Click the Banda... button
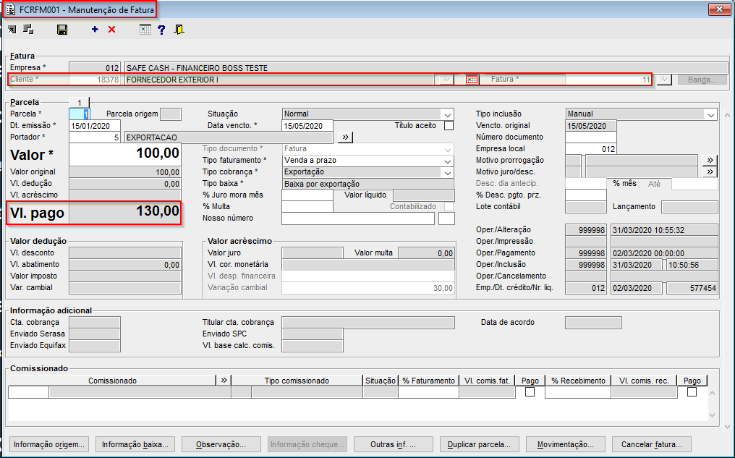Viewport: 735px width, 458px height. (702, 80)
